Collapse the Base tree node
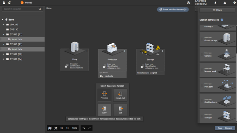The width and height of the screenshot is (237, 133). [3, 20]
